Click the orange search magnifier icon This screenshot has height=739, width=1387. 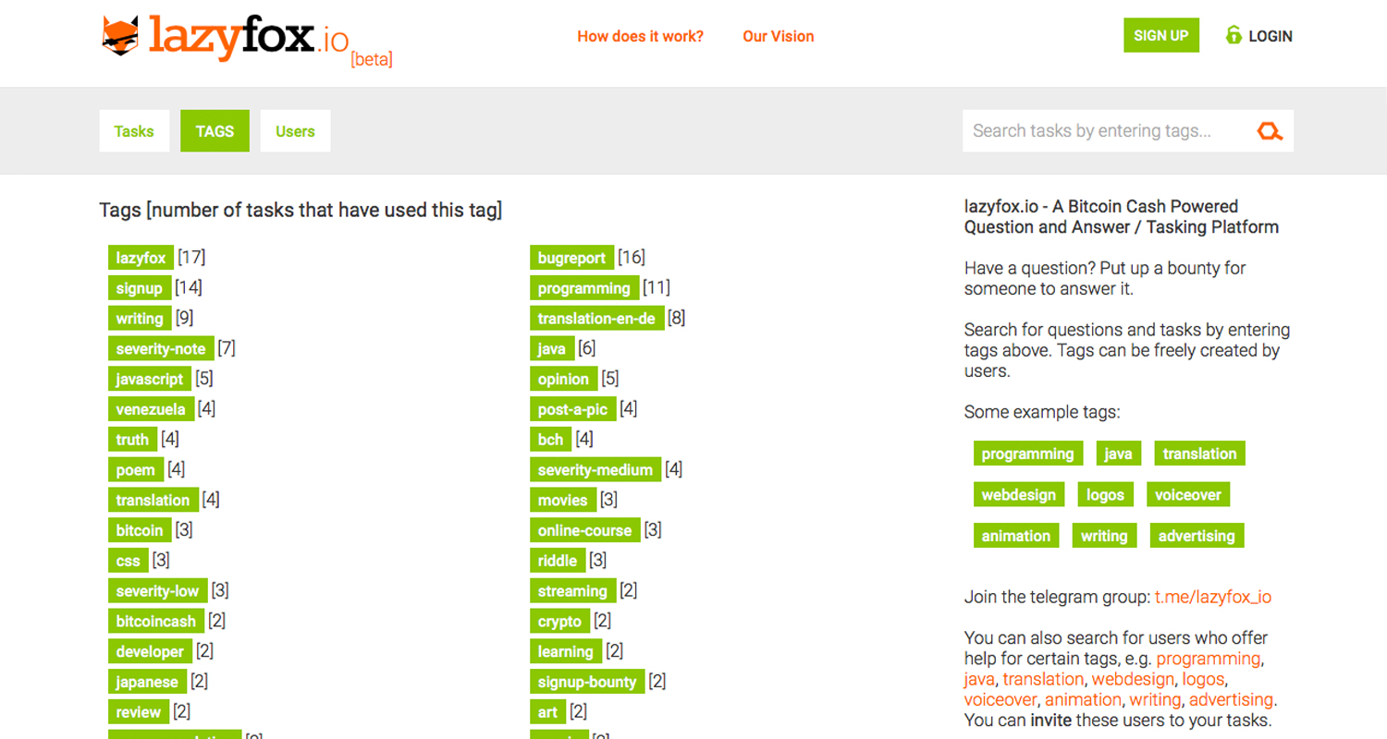(1270, 131)
